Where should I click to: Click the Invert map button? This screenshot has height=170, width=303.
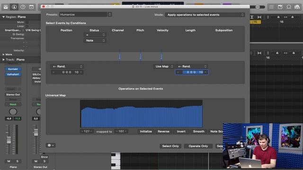coord(181,131)
